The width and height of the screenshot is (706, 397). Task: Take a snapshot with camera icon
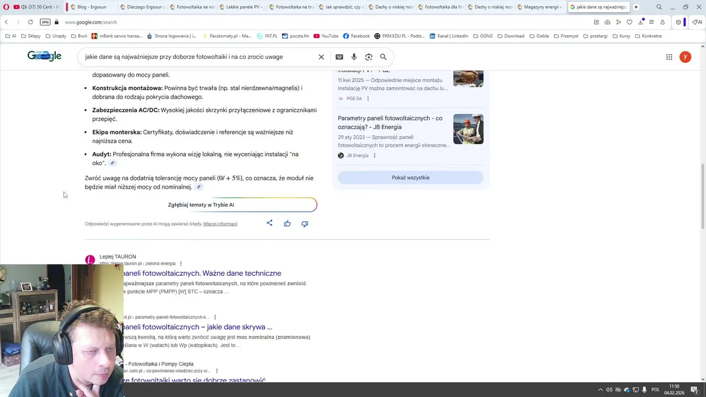tap(607, 22)
